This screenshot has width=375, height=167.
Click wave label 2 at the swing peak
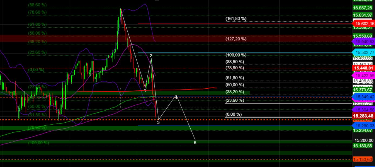151,56
